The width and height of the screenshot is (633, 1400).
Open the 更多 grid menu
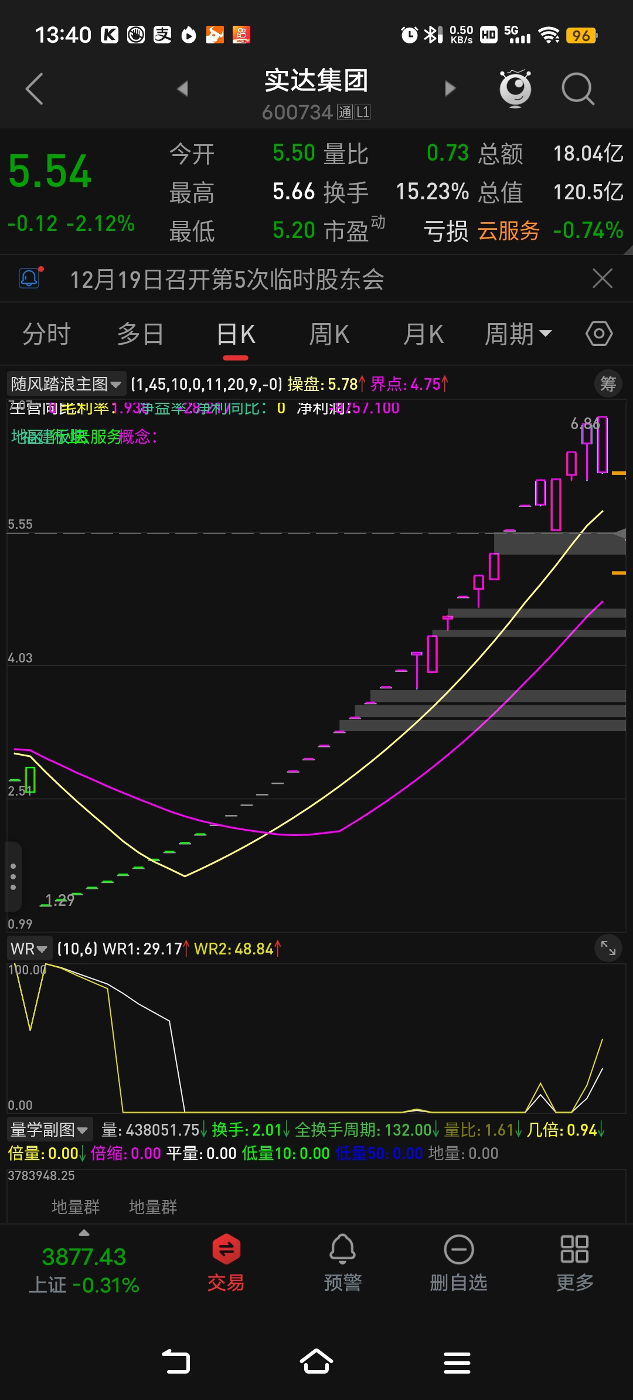click(x=575, y=1263)
